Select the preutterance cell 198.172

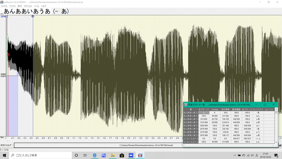click(x=225, y=135)
